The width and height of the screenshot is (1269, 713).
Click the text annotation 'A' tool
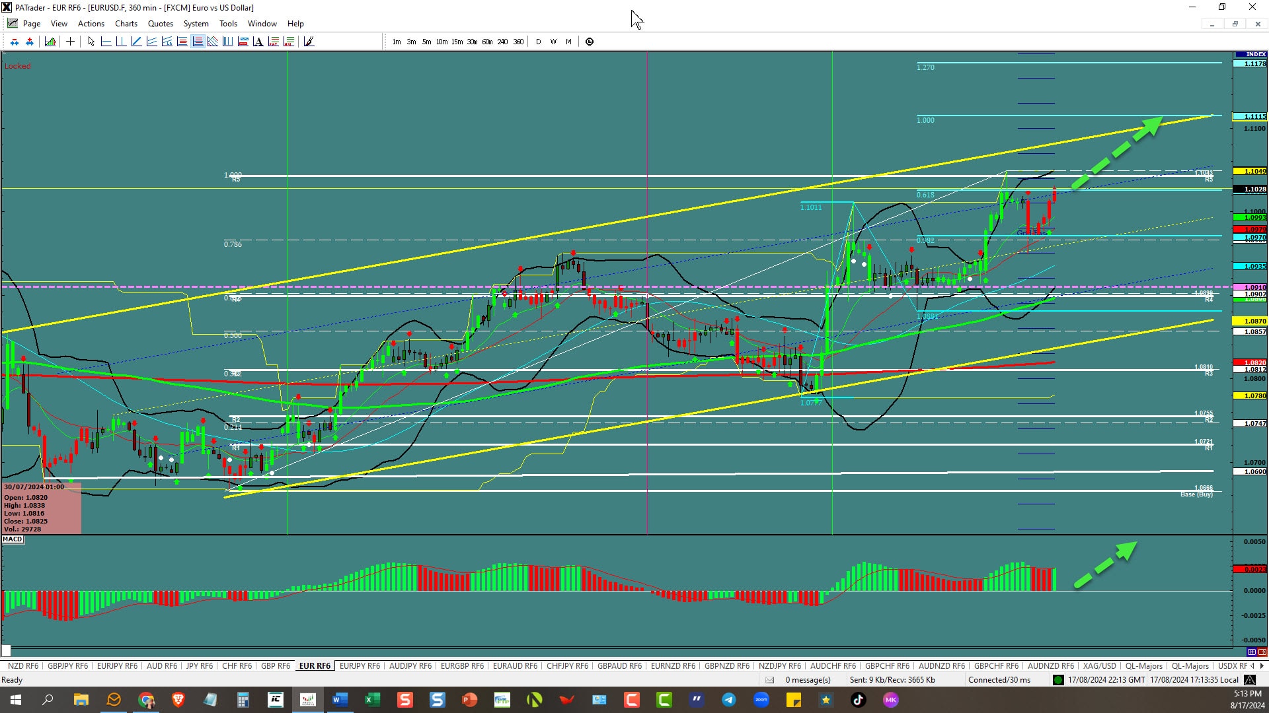click(258, 42)
